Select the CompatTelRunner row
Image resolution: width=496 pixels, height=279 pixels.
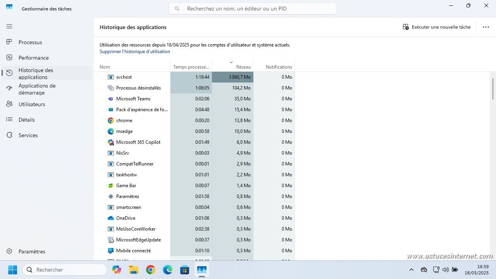click(194, 164)
